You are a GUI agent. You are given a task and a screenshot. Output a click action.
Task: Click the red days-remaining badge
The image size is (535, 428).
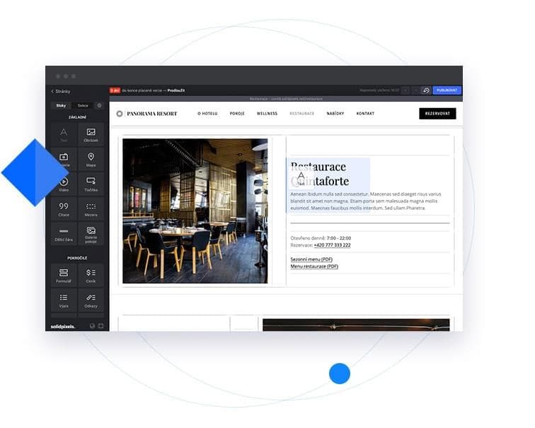[x=115, y=90]
